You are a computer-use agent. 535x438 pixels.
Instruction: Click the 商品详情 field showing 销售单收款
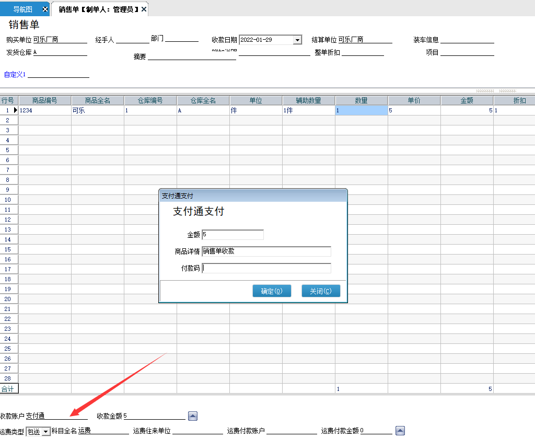[x=266, y=251]
